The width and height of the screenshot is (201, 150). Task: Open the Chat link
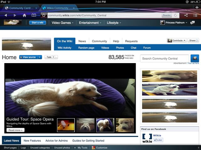pyautogui.click(x=133, y=48)
